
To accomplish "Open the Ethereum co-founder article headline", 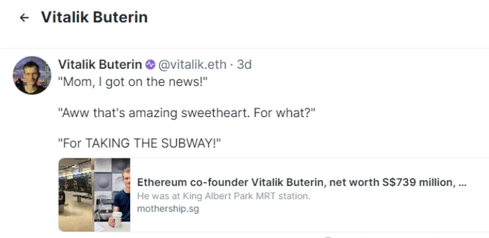I will 302,182.
